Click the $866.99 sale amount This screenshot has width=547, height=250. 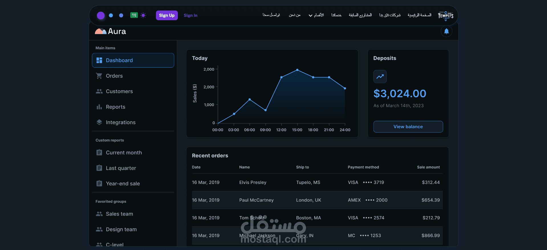click(430, 235)
